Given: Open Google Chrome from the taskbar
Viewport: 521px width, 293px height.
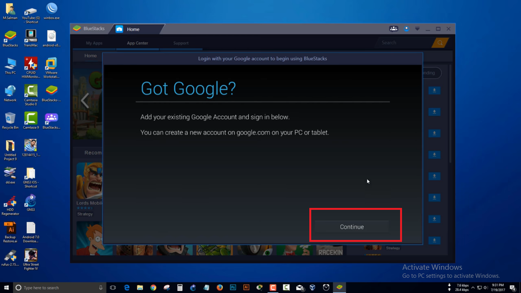Looking at the screenshot, I should (153, 288).
